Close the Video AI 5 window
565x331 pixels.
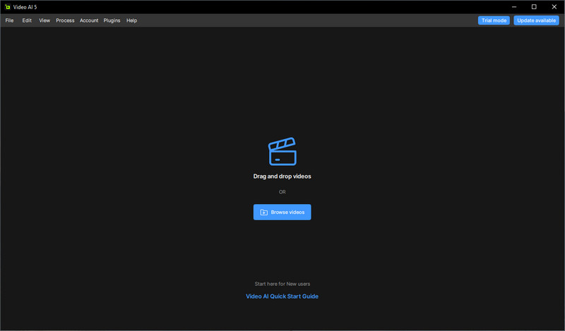[554, 7]
